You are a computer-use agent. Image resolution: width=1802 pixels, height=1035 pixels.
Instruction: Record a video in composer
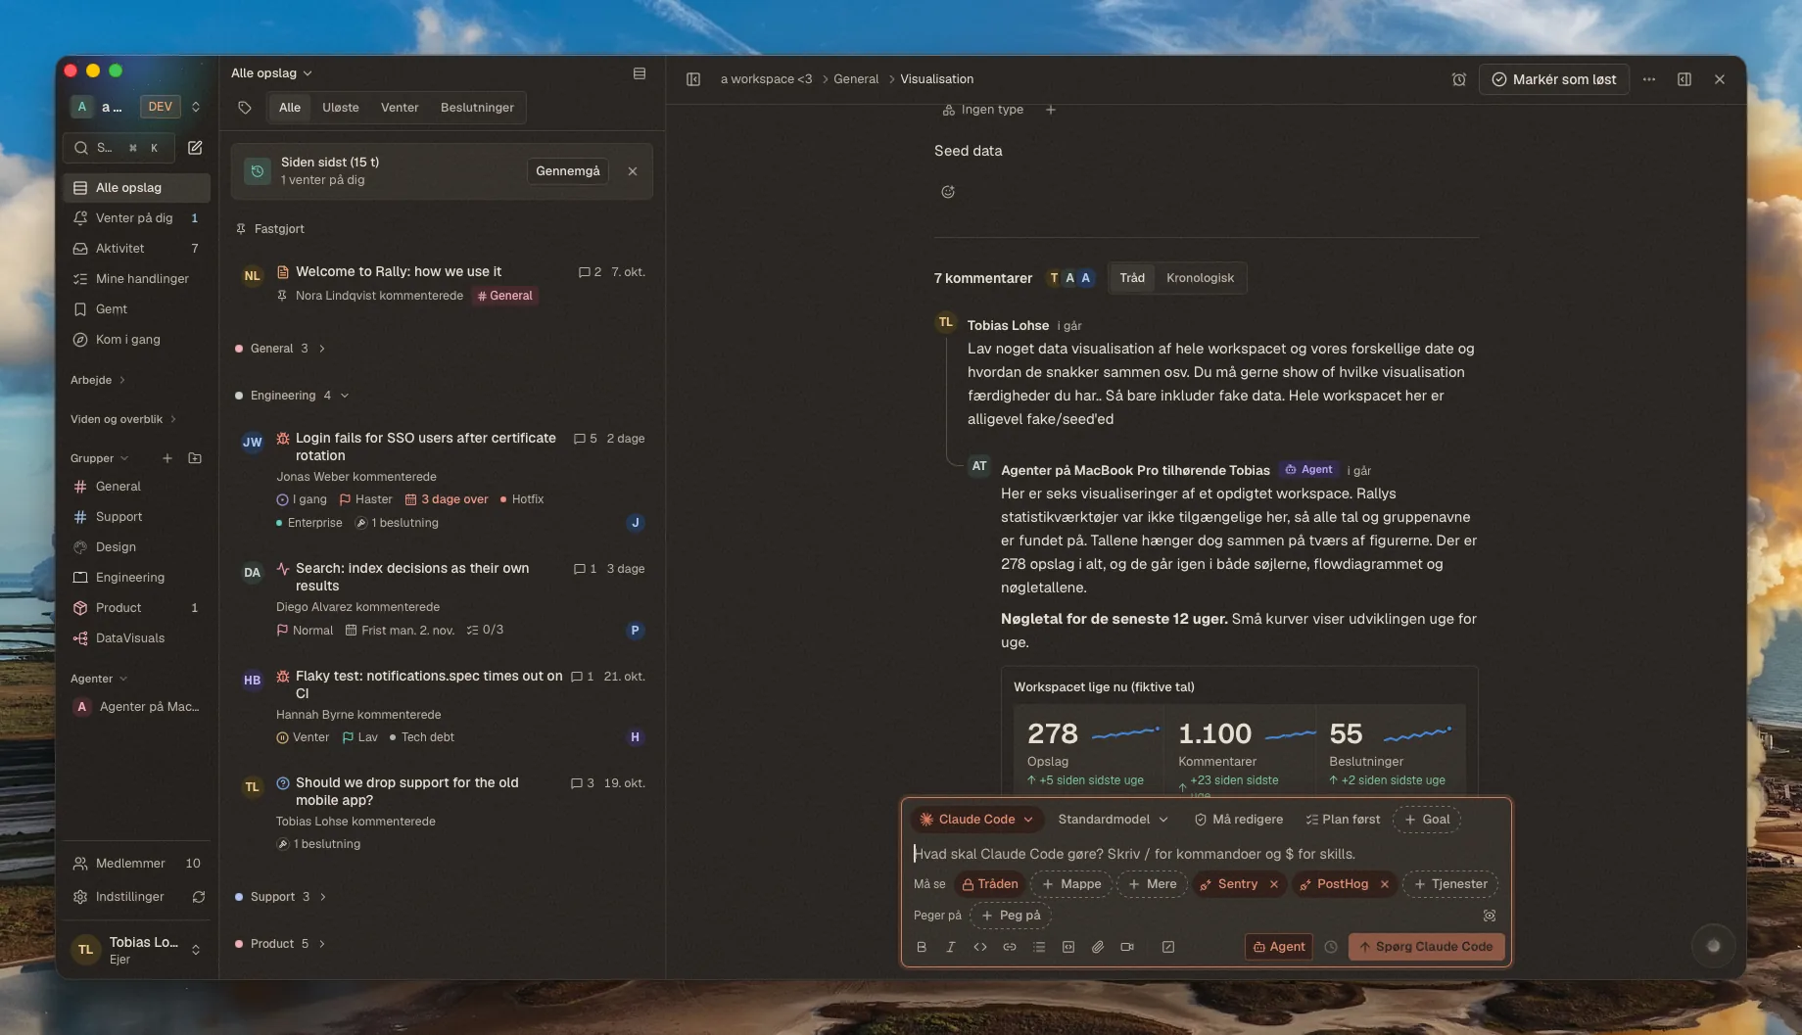pos(1127,947)
